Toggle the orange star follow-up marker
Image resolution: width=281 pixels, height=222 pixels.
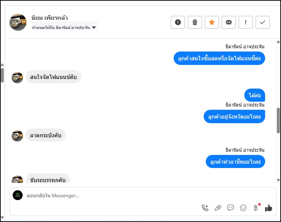point(212,22)
